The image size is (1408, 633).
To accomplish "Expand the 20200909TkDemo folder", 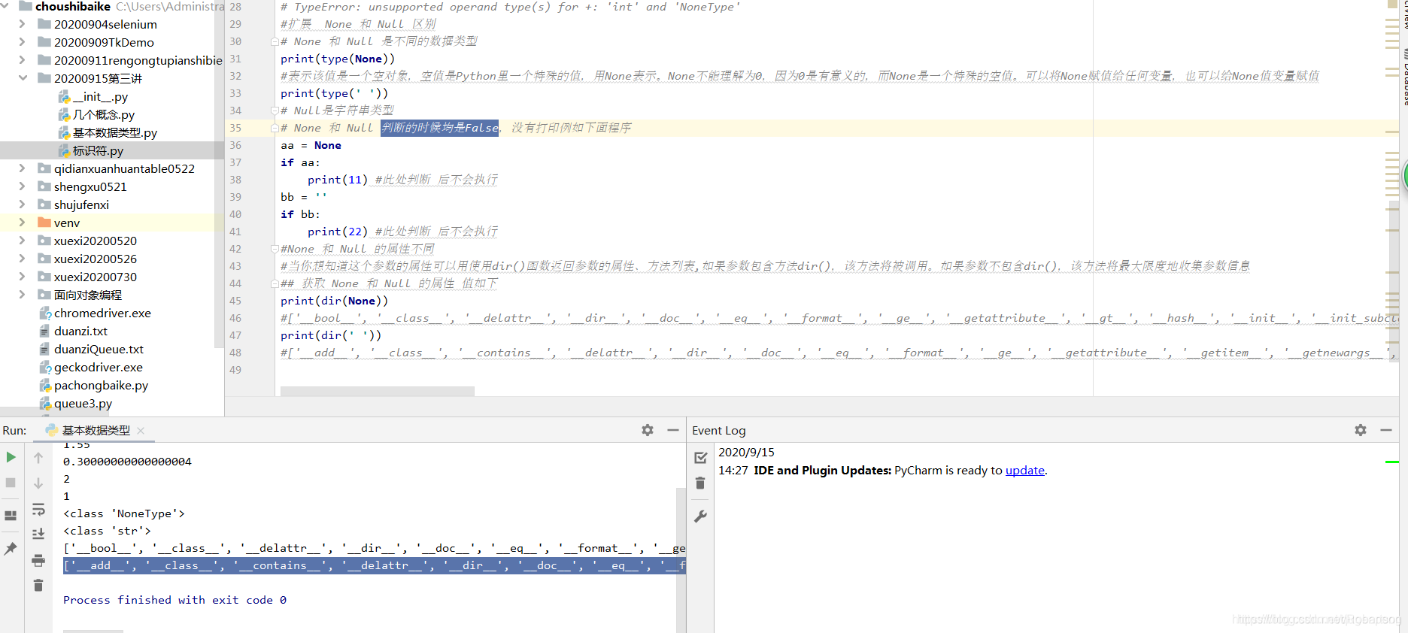I will 22,42.
